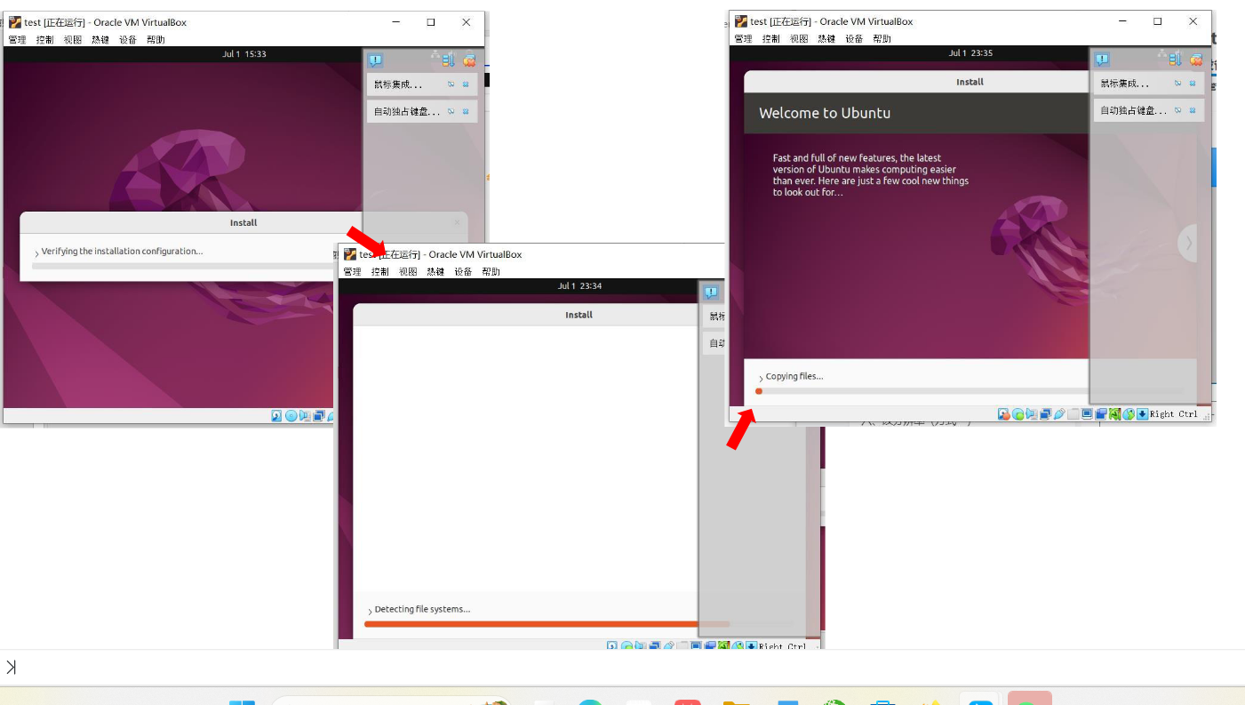
Task: Open network indicator in Verifying window
Action: 318,415
